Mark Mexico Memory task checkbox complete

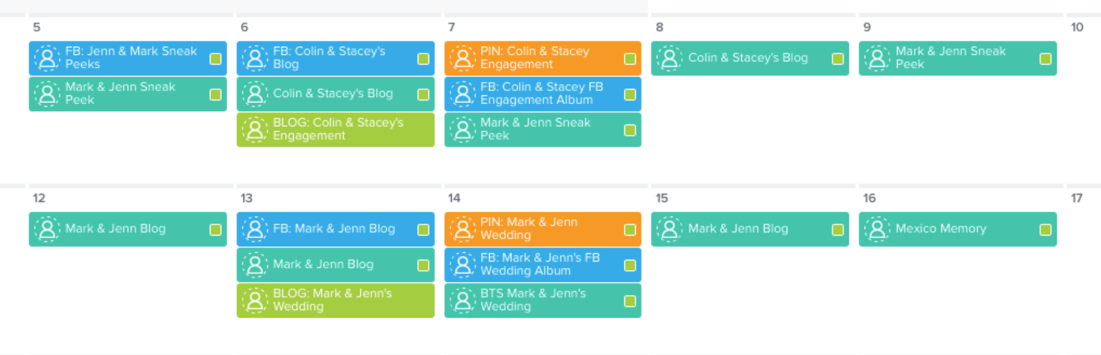(1045, 230)
